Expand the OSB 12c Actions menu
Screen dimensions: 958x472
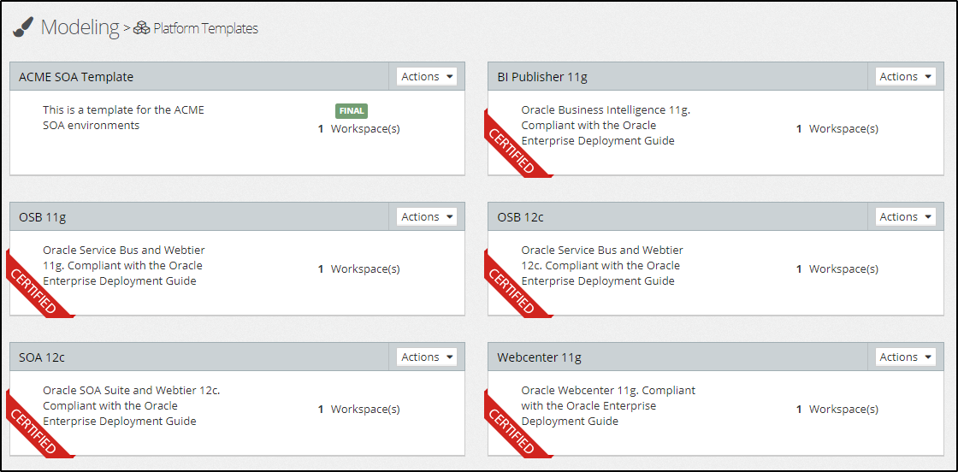click(905, 217)
